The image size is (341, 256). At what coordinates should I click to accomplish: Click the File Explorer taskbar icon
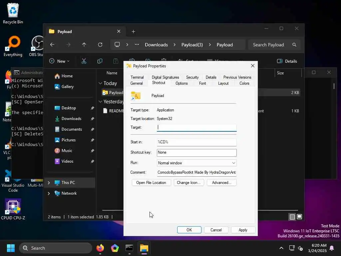coord(144,248)
